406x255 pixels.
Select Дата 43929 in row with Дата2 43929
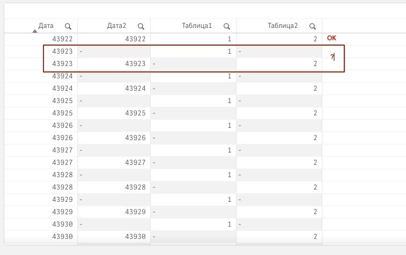62,212
